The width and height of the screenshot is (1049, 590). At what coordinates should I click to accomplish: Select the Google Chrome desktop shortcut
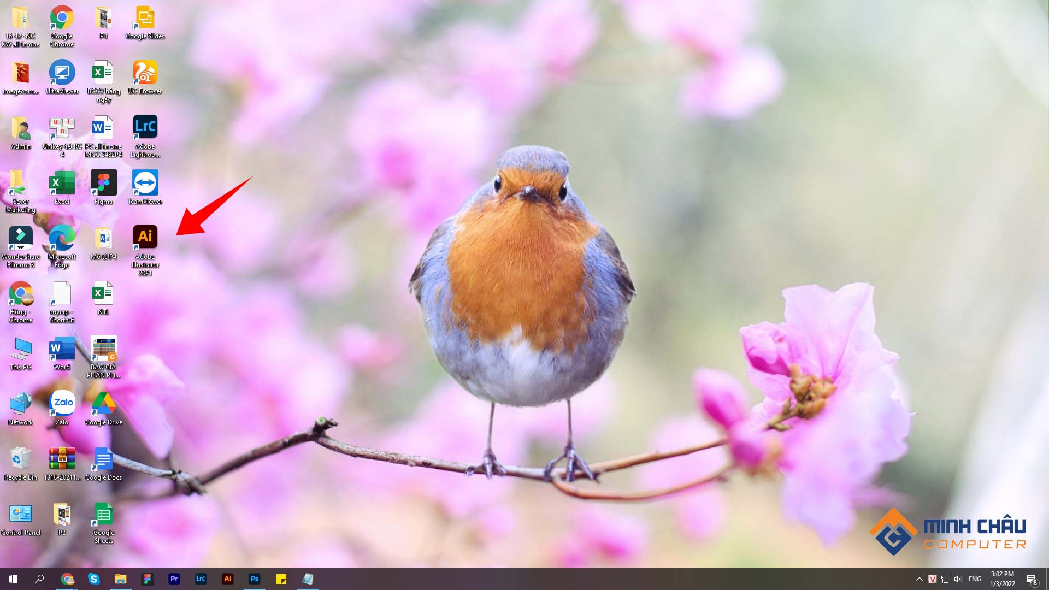[62, 26]
